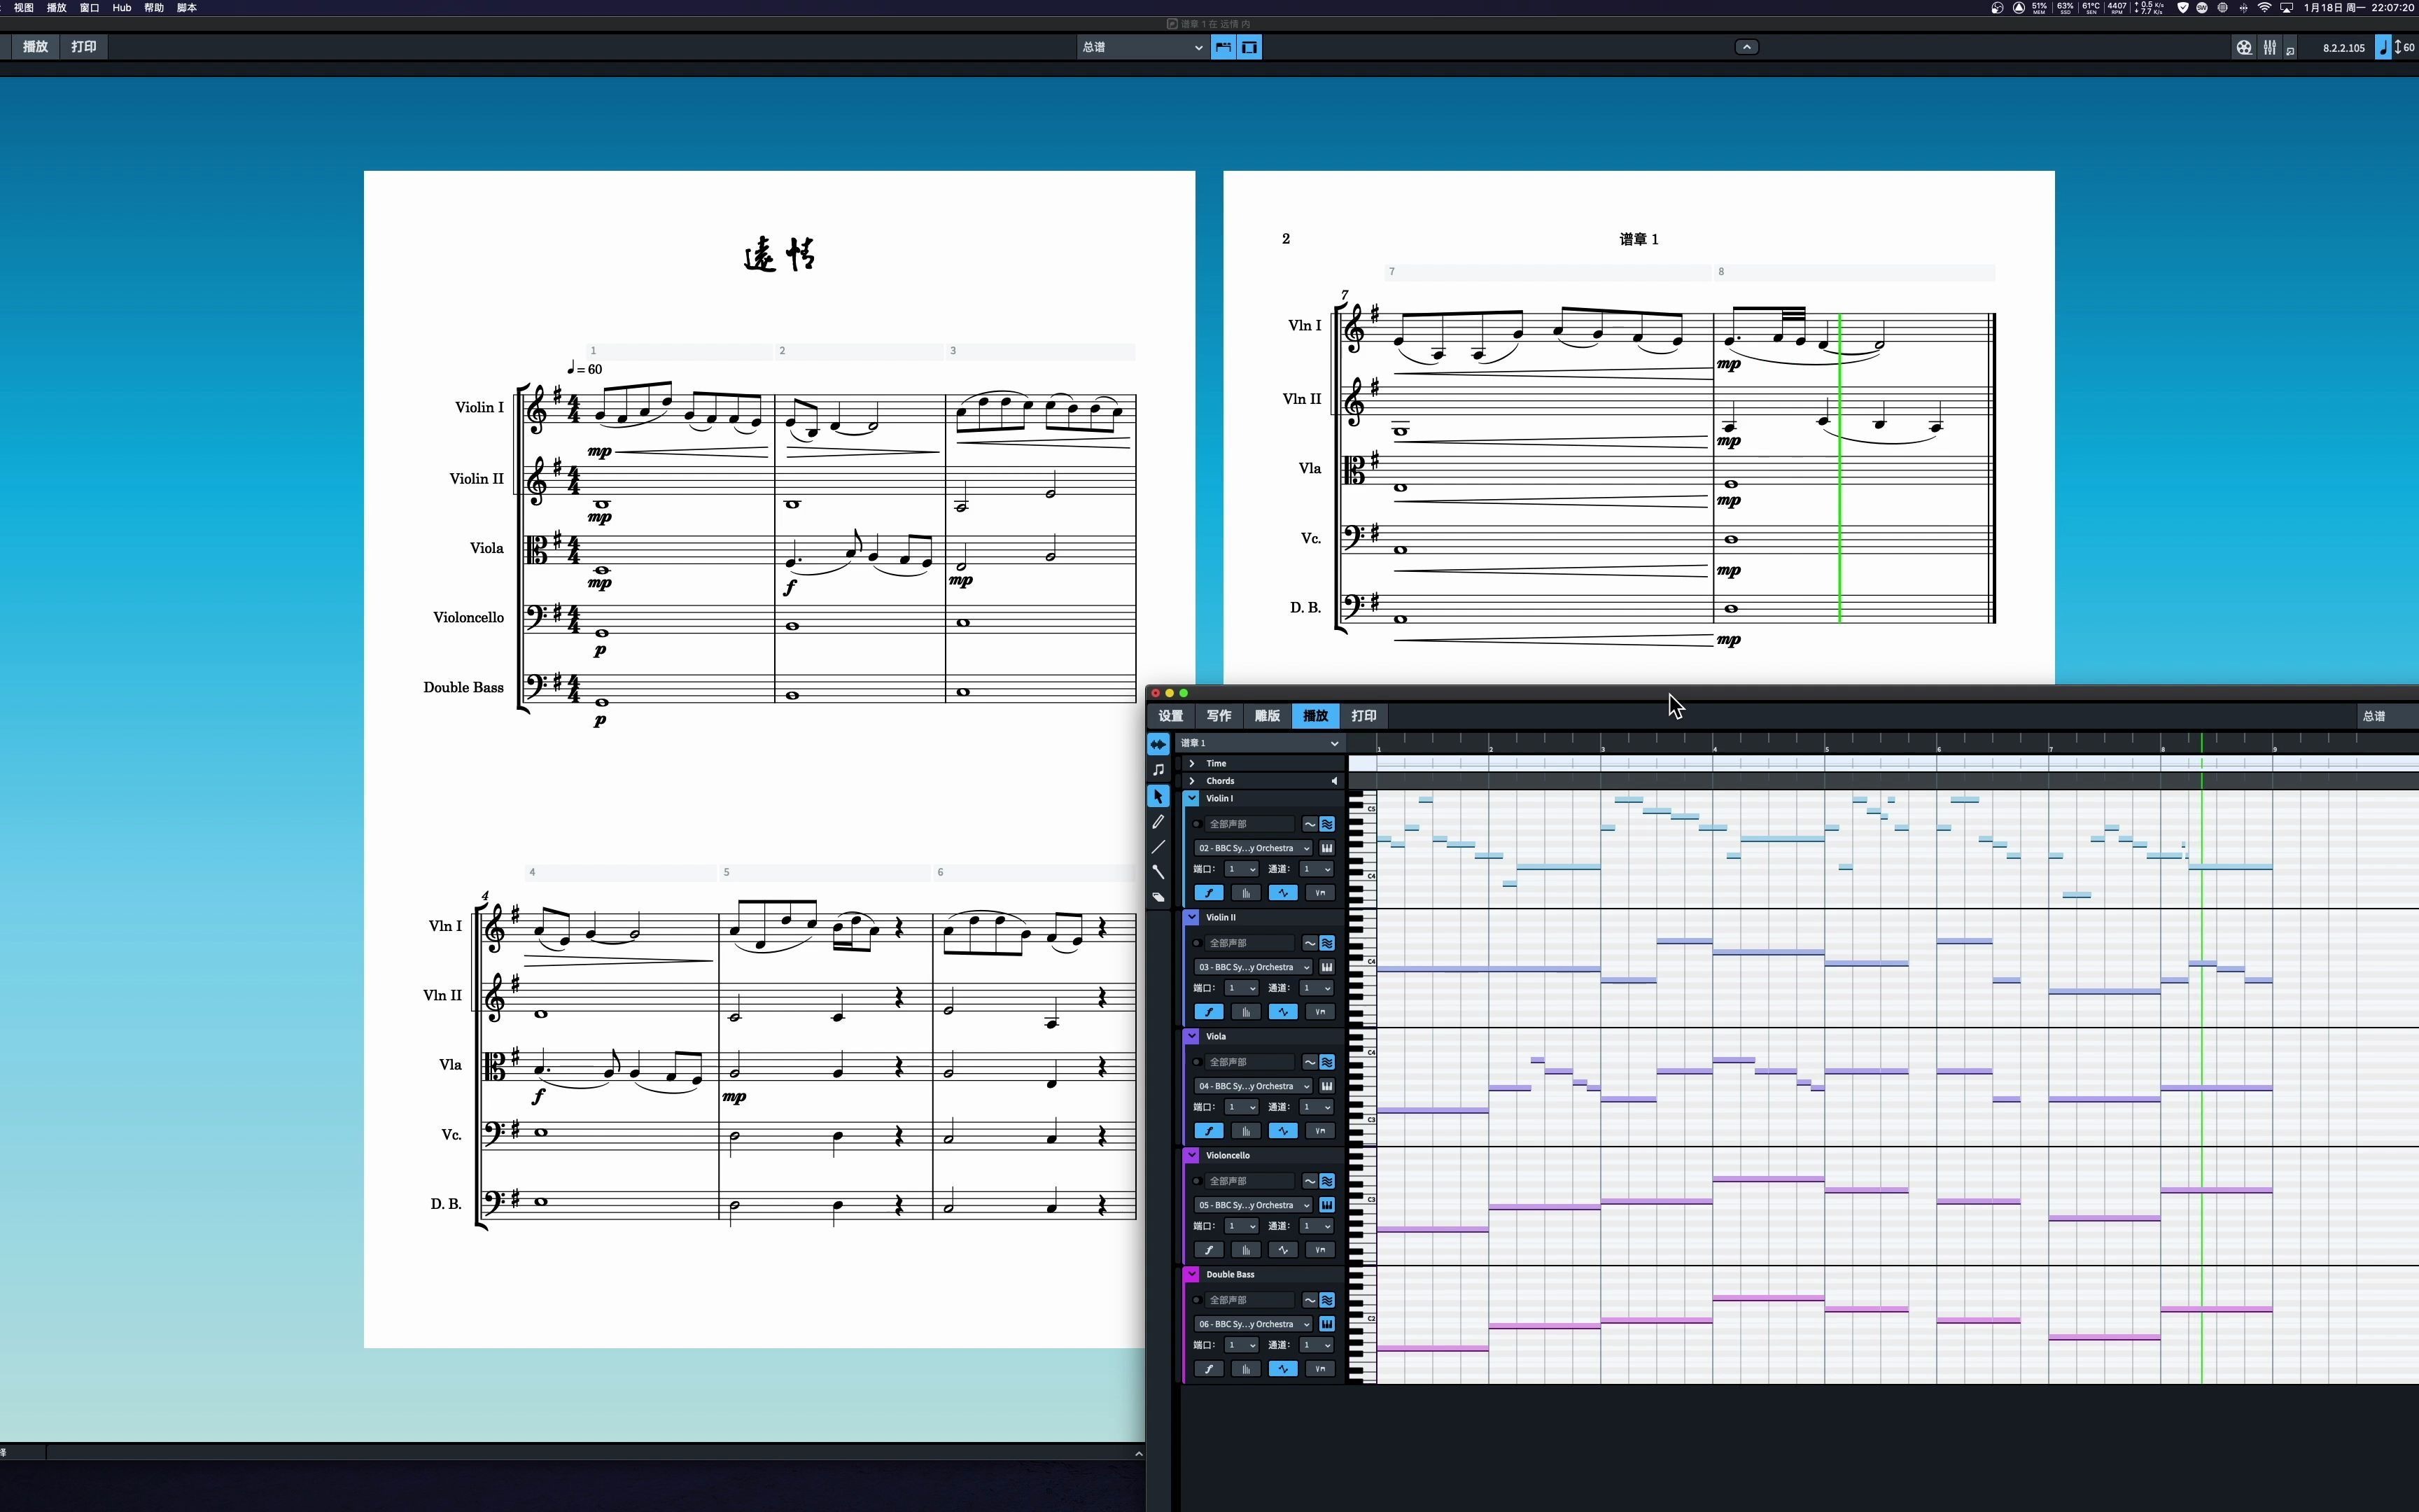
Task: Open the video window film-reel icon
Action: pyautogui.click(x=2244, y=47)
